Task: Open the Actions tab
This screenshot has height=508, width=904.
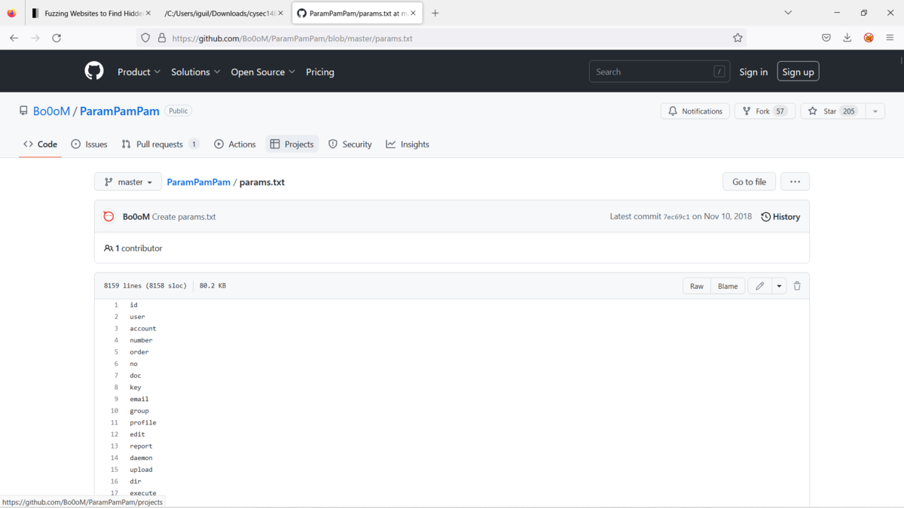Action: coord(235,144)
